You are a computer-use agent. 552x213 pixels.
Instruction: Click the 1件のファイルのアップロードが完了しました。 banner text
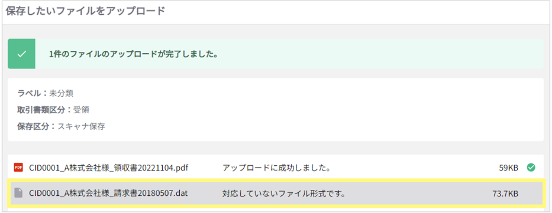pyautogui.click(x=133, y=54)
